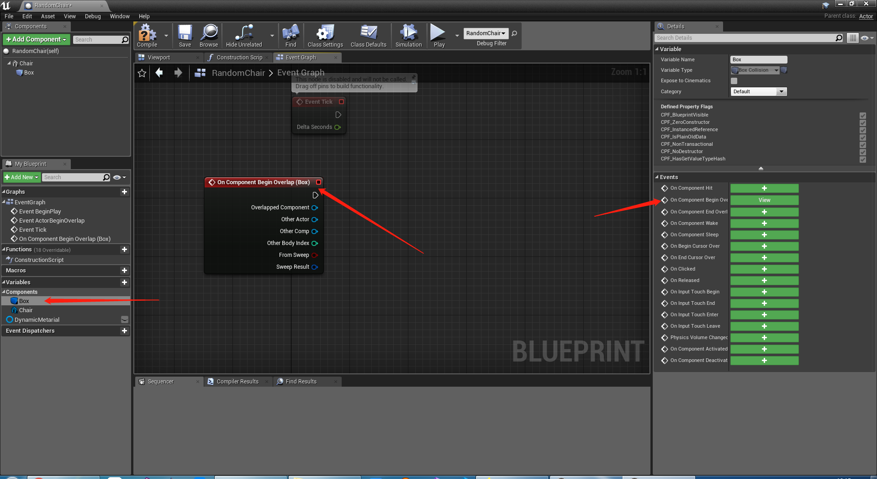Image resolution: width=877 pixels, height=479 pixels.
Task: Open the Variable Type dropdown
Action: pos(777,70)
